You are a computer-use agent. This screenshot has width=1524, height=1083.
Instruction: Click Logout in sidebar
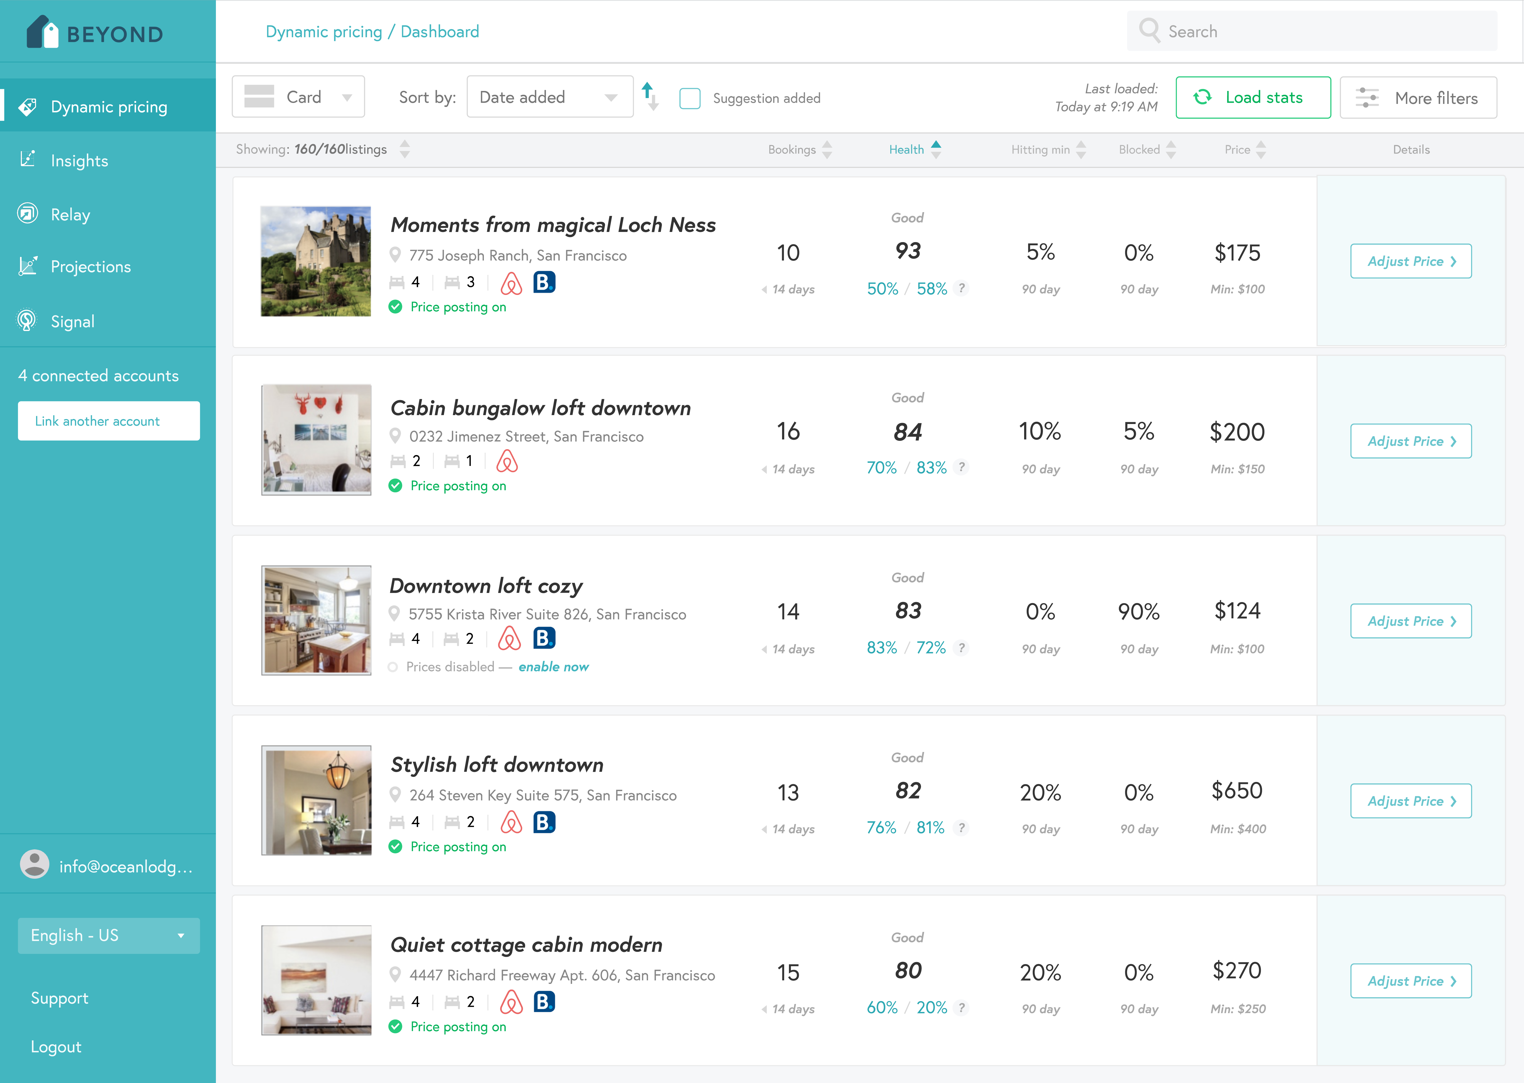pos(56,1046)
